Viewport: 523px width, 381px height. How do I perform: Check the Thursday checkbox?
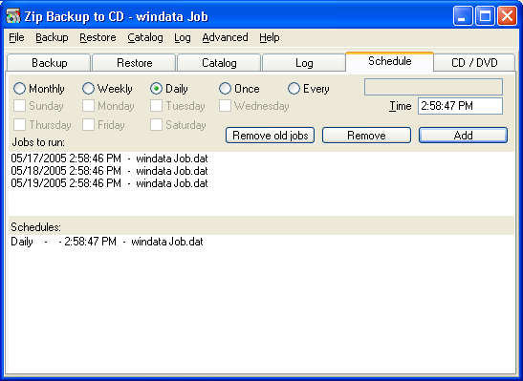click(42, 125)
